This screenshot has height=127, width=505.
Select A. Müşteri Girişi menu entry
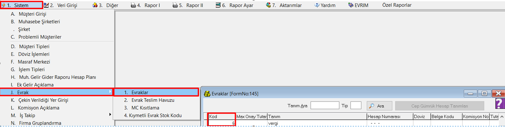pos(57,14)
